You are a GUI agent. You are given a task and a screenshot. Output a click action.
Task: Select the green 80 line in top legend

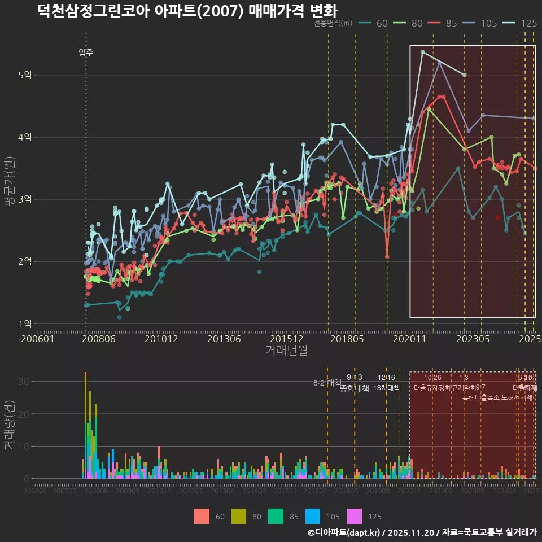[400, 23]
